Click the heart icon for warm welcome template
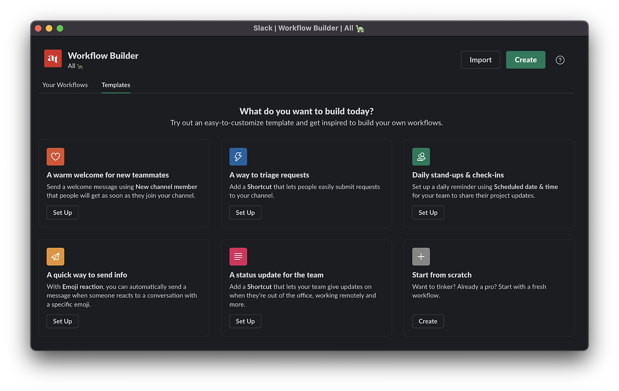The height and width of the screenshot is (391, 619). pyautogui.click(x=56, y=157)
